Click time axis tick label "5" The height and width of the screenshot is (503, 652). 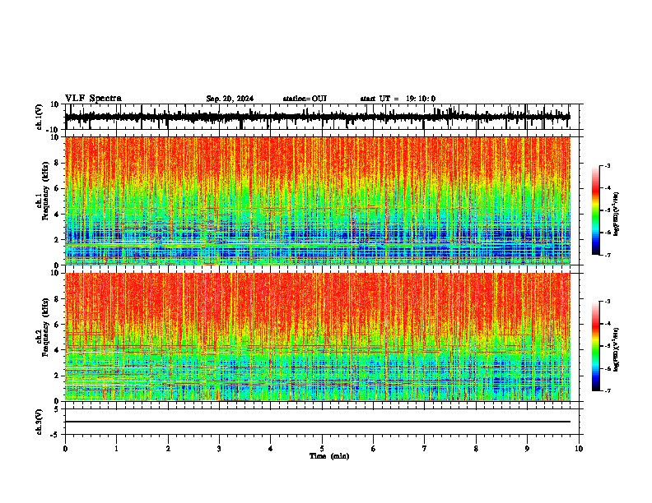322,449
